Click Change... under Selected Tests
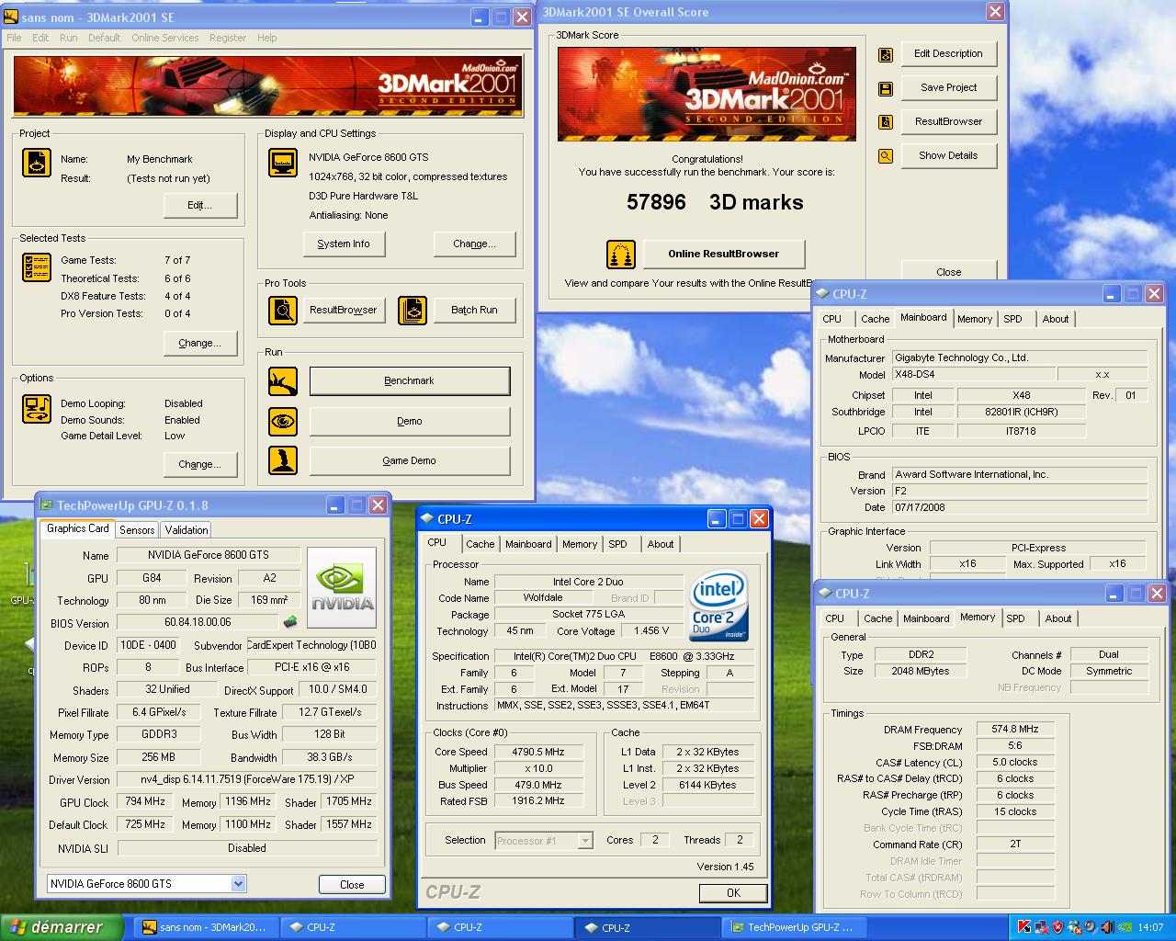The image size is (1176, 941). (199, 344)
